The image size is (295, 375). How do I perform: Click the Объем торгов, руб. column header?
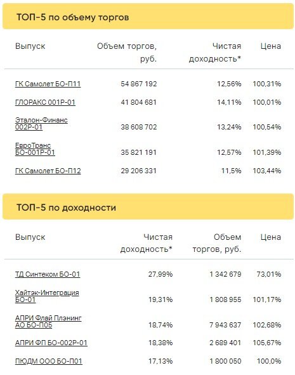127,53
